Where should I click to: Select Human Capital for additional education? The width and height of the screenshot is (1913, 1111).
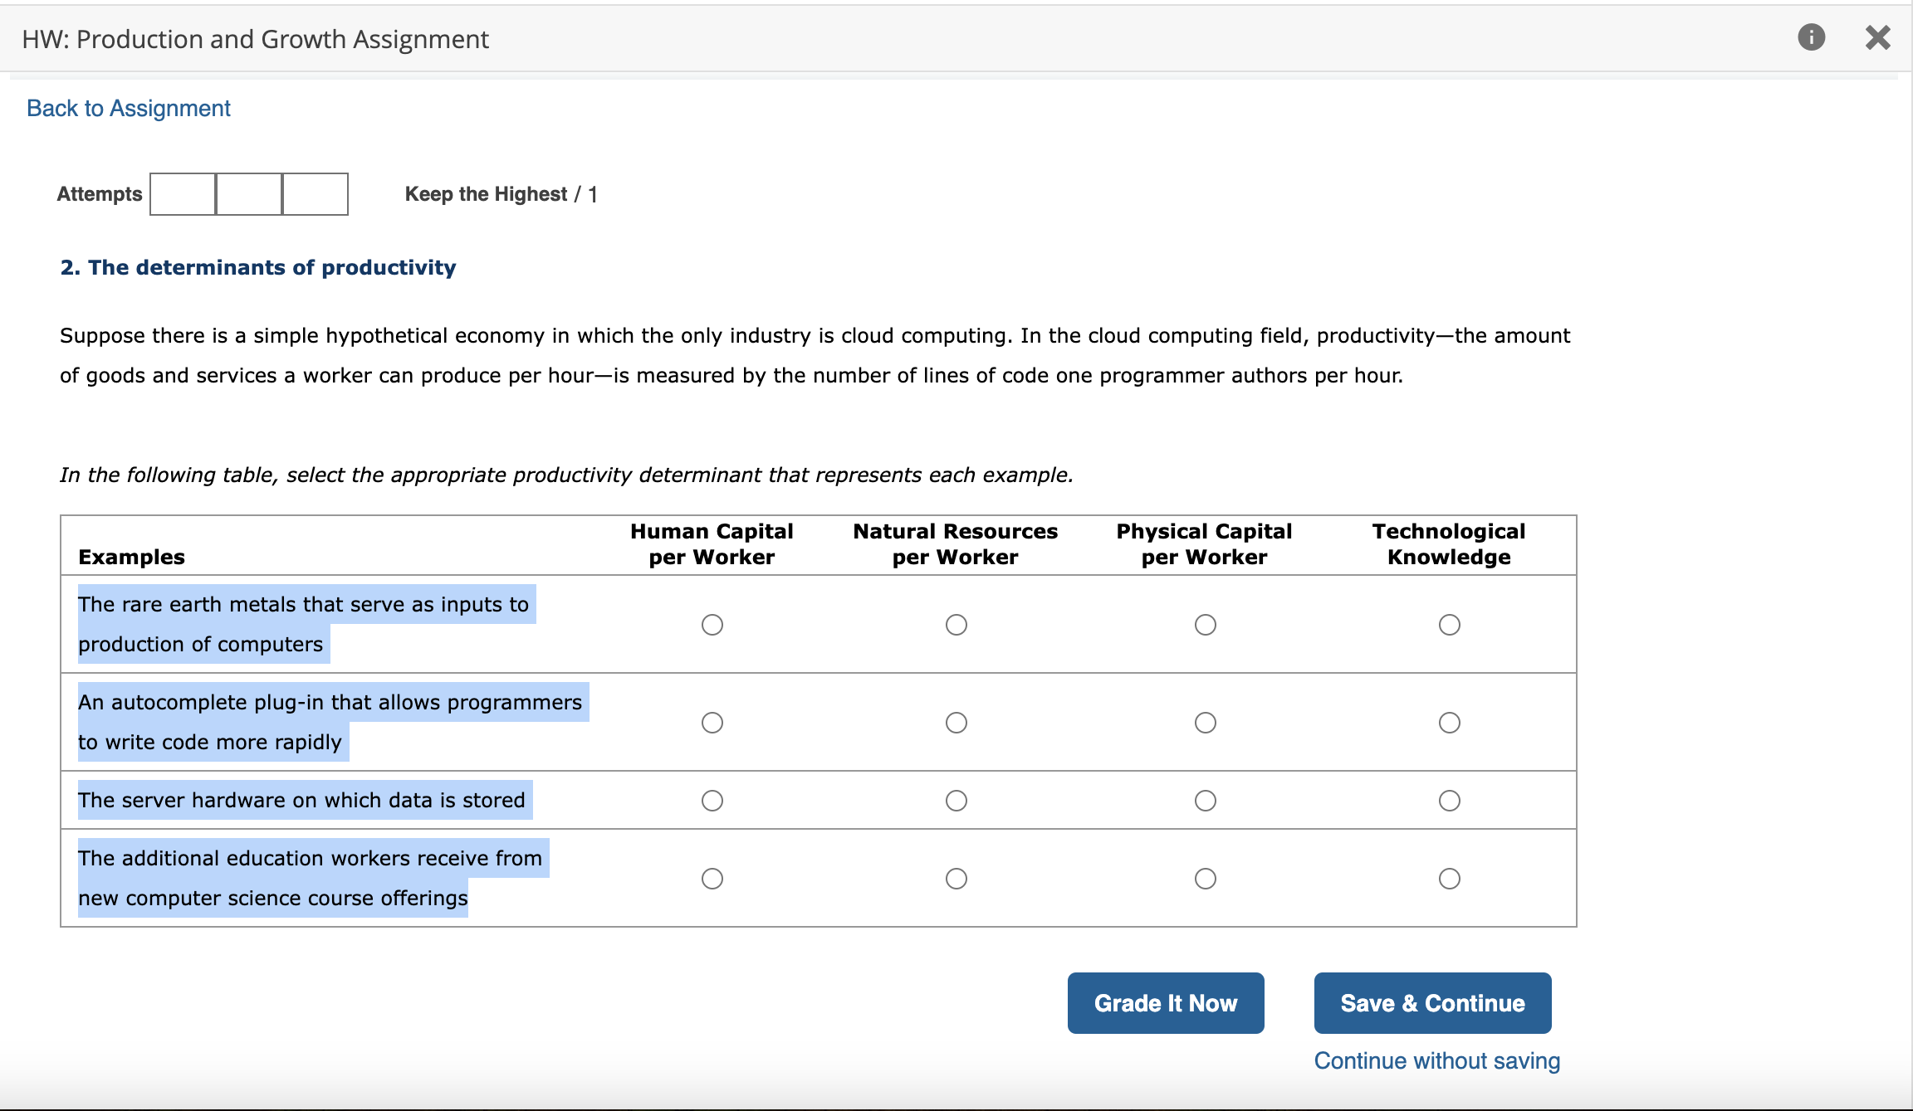(712, 879)
